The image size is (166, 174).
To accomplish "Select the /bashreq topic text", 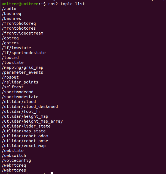I will (x=11, y=14).
